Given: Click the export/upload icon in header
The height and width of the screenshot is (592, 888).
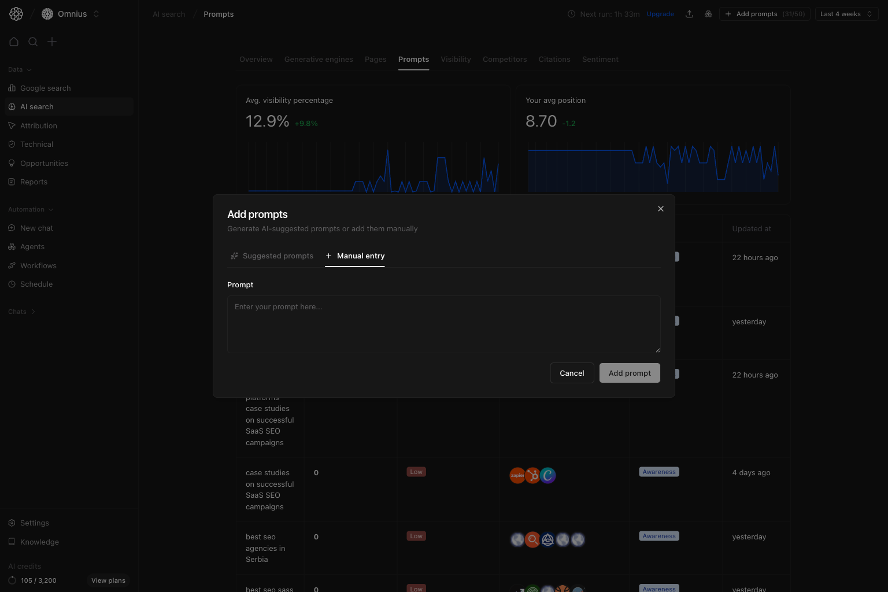Looking at the screenshot, I should [x=689, y=14].
